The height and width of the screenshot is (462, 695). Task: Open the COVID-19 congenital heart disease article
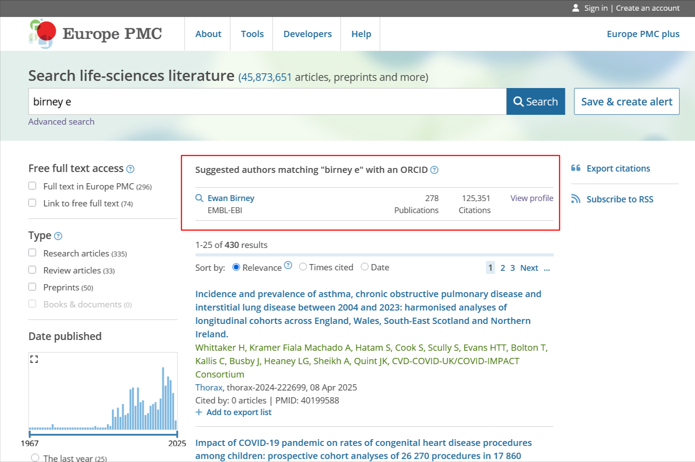click(363, 449)
